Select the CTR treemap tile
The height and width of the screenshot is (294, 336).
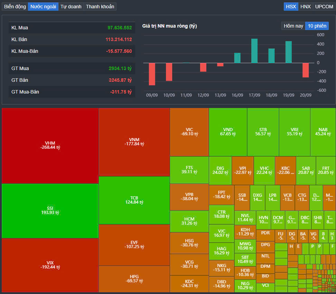[222, 214]
